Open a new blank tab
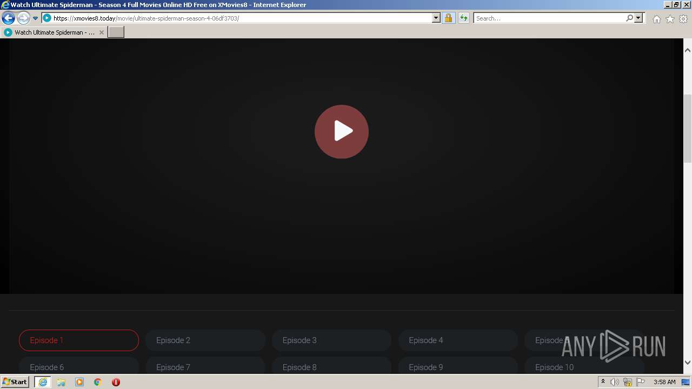Viewport: 692px width, 389px height. [116, 32]
